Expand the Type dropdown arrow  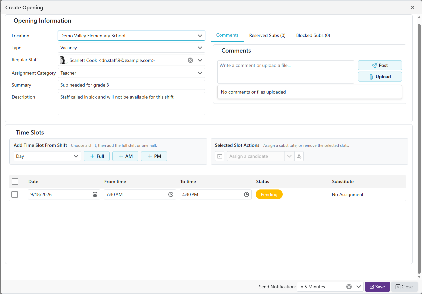coord(200,48)
